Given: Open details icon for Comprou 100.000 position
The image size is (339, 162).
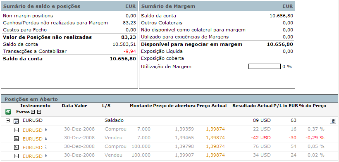Looking at the screenshot, I should (17, 147).
